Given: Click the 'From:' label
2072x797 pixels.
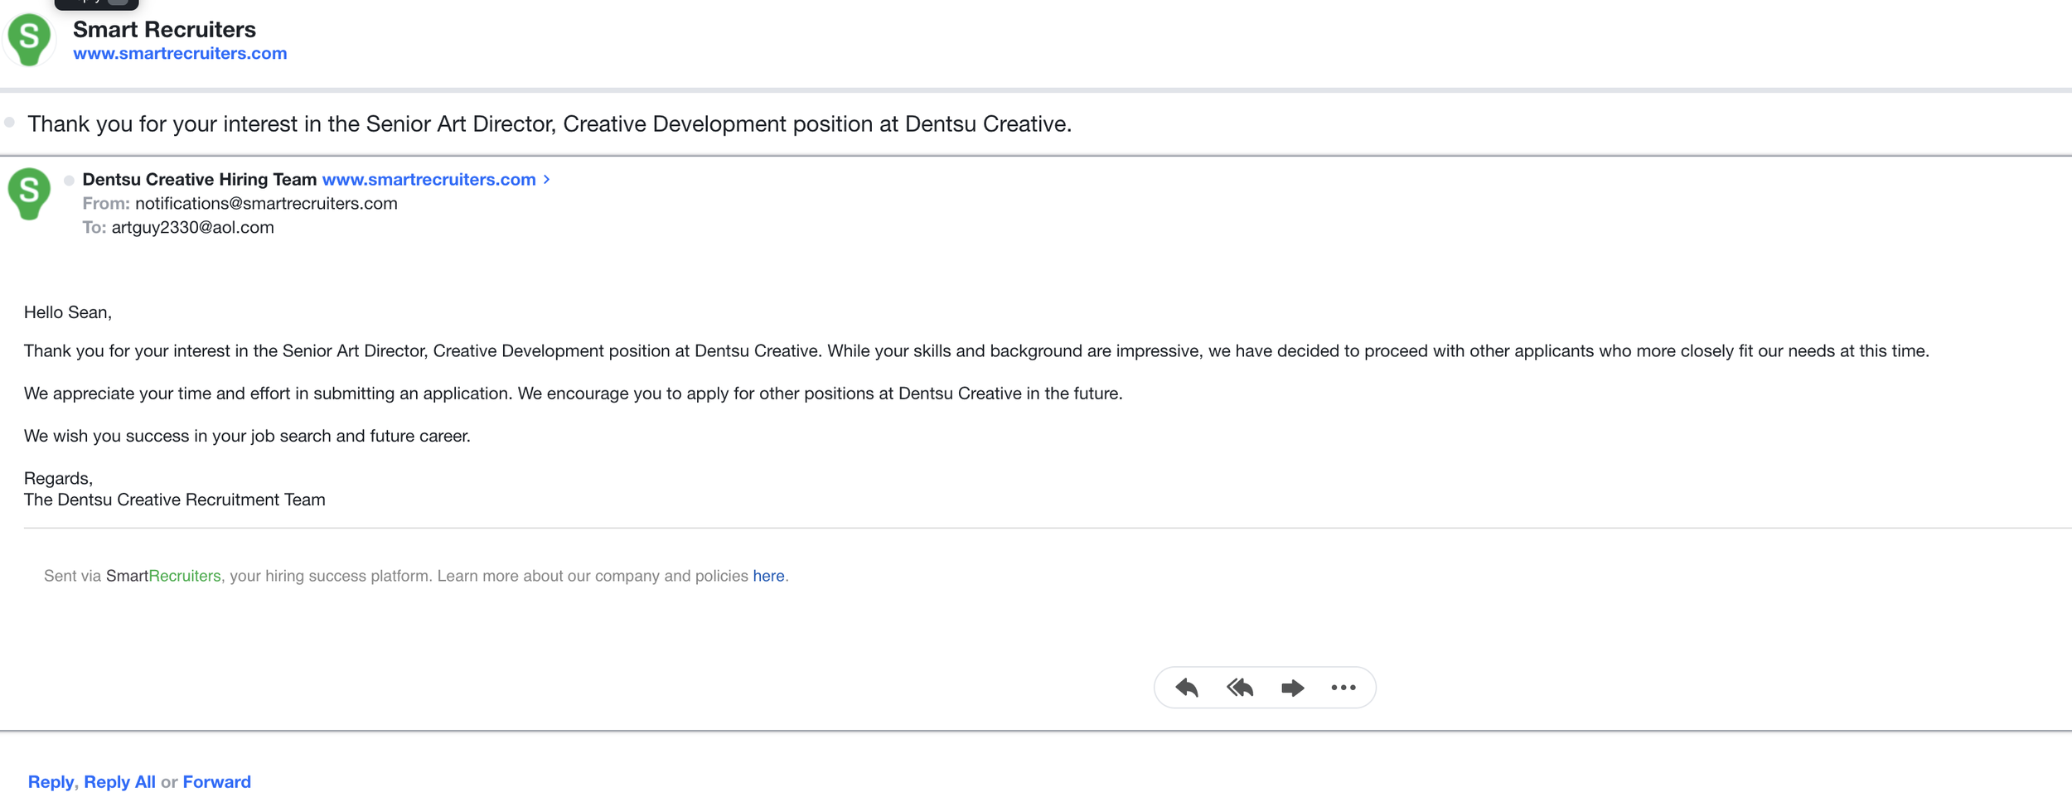Looking at the screenshot, I should (106, 203).
